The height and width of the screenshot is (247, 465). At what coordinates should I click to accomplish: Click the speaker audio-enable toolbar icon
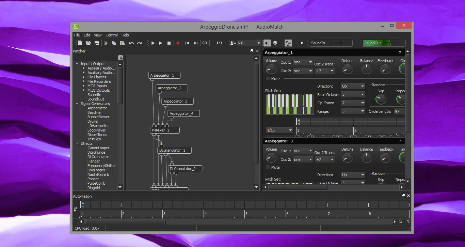(x=267, y=43)
